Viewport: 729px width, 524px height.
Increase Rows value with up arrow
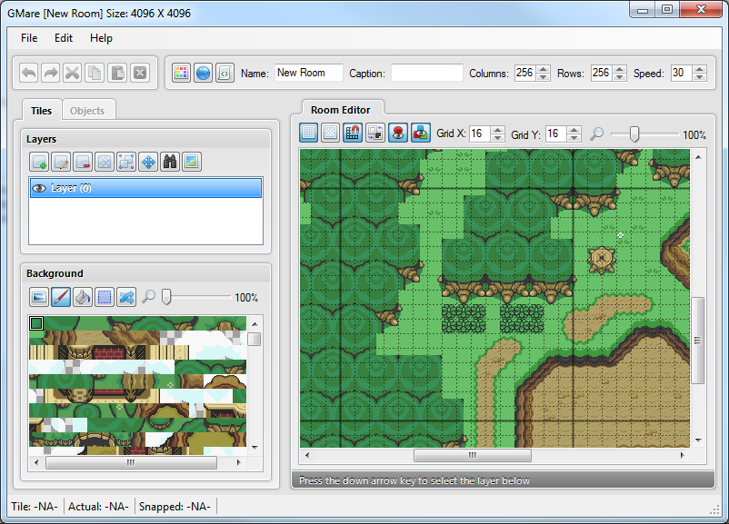(x=619, y=69)
